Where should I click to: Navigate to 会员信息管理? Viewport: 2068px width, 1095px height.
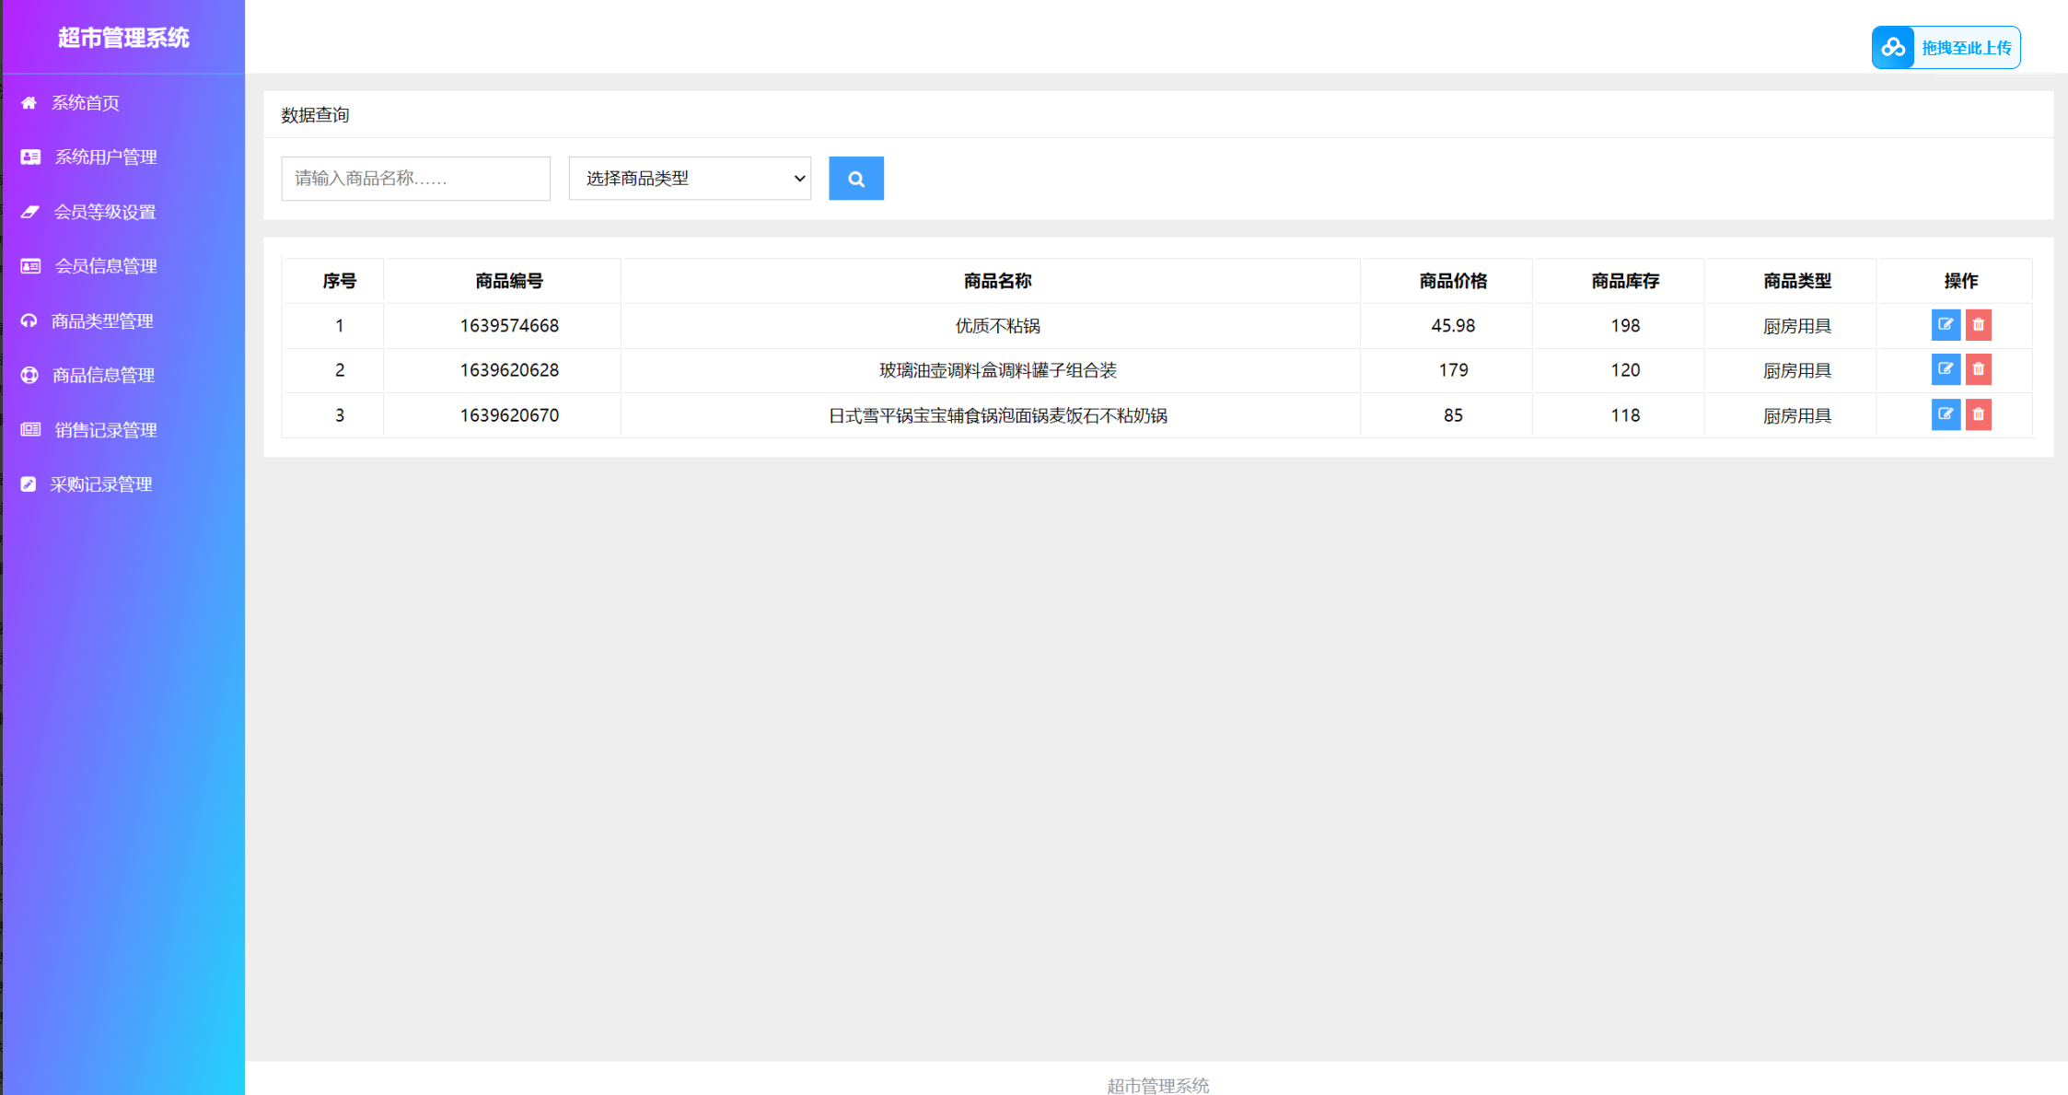(105, 266)
